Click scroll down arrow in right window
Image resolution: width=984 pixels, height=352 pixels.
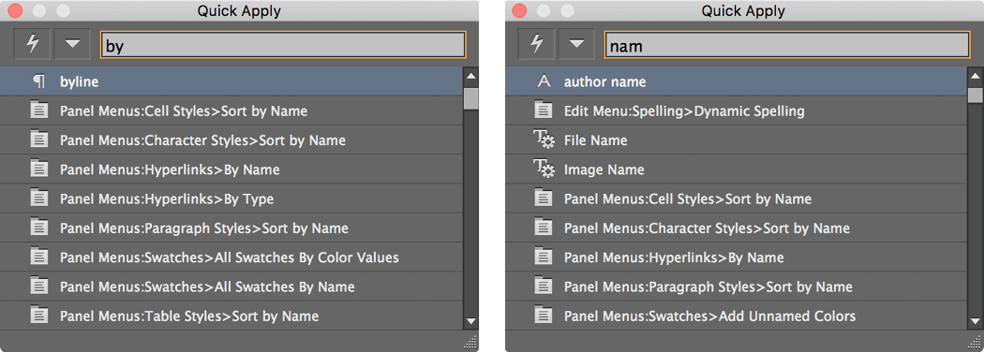pos(975,321)
